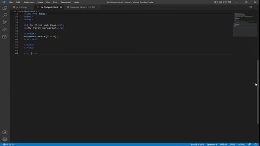The height and width of the screenshot is (146, 260).
Task: Toggle the primary side bar layout icon
Action: (x=216, y=2)
